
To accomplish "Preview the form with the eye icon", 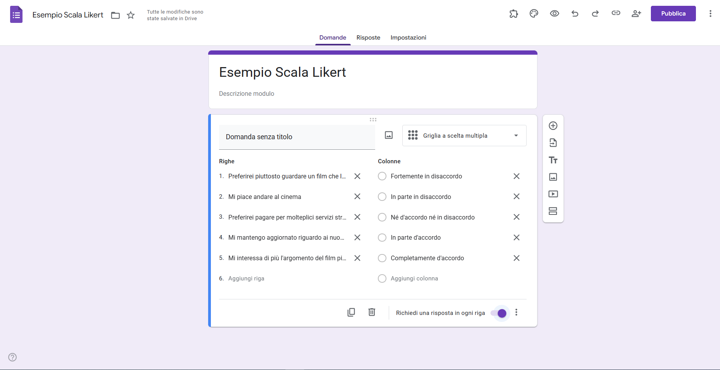I will (555, 14).
